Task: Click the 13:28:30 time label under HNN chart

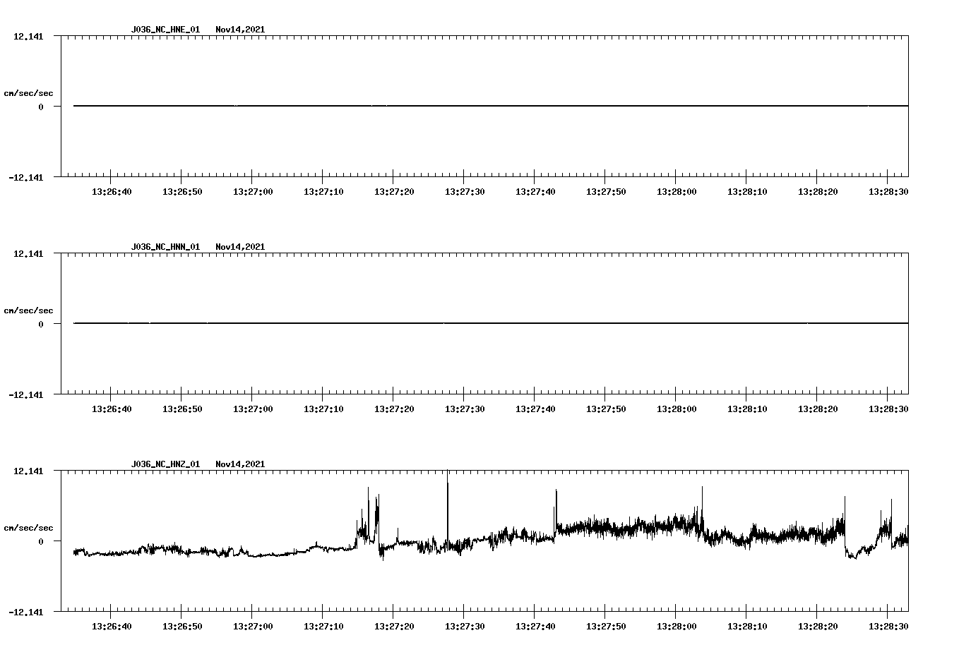Action: (x=888, y=409)
